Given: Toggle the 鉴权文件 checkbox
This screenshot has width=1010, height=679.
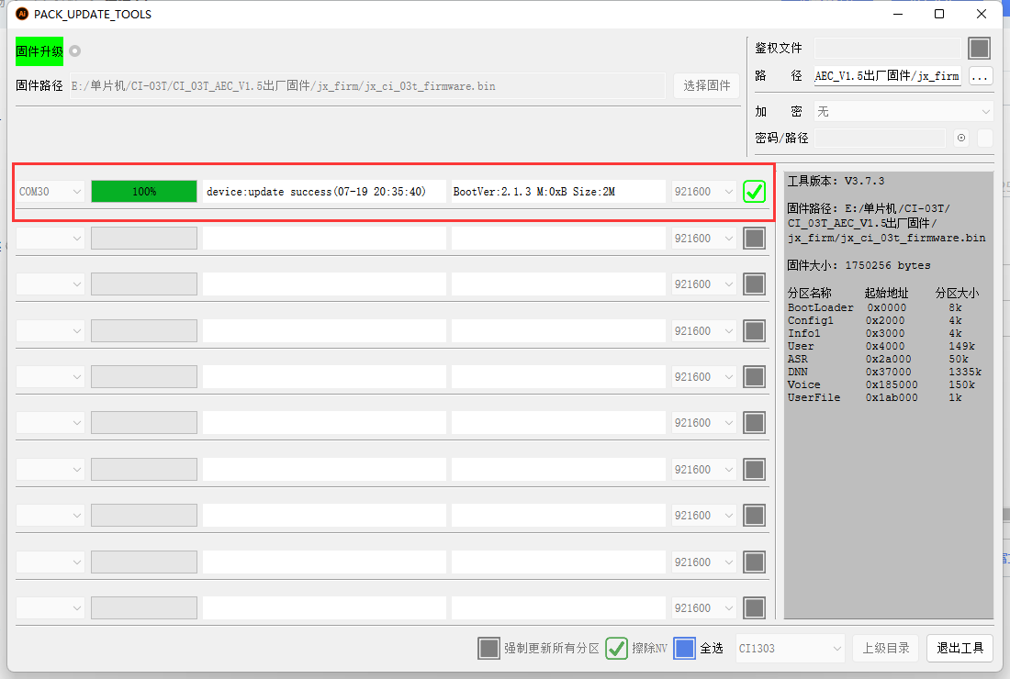Looking at the screenshot, I should click(980, 48).
